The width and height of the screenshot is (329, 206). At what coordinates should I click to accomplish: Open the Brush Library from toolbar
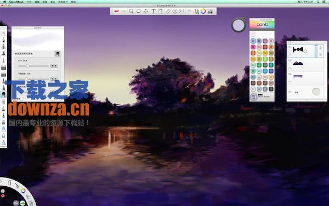click(x=196, y=11)
